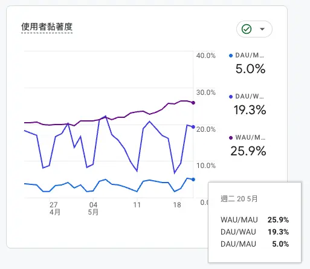This screenshot has width=310, height=269.
Task: Click the WAU/MAU line endpoint marker
Action: click(x=193, y=103)
